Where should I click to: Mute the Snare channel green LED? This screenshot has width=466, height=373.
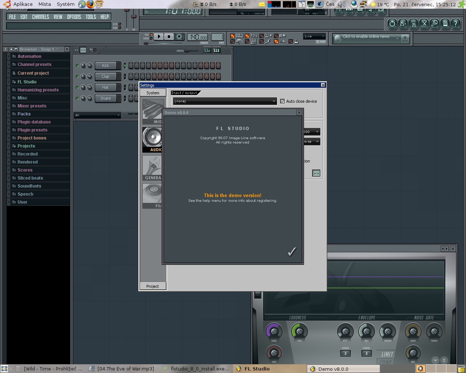pyautogui.click(x=77, y=98)
